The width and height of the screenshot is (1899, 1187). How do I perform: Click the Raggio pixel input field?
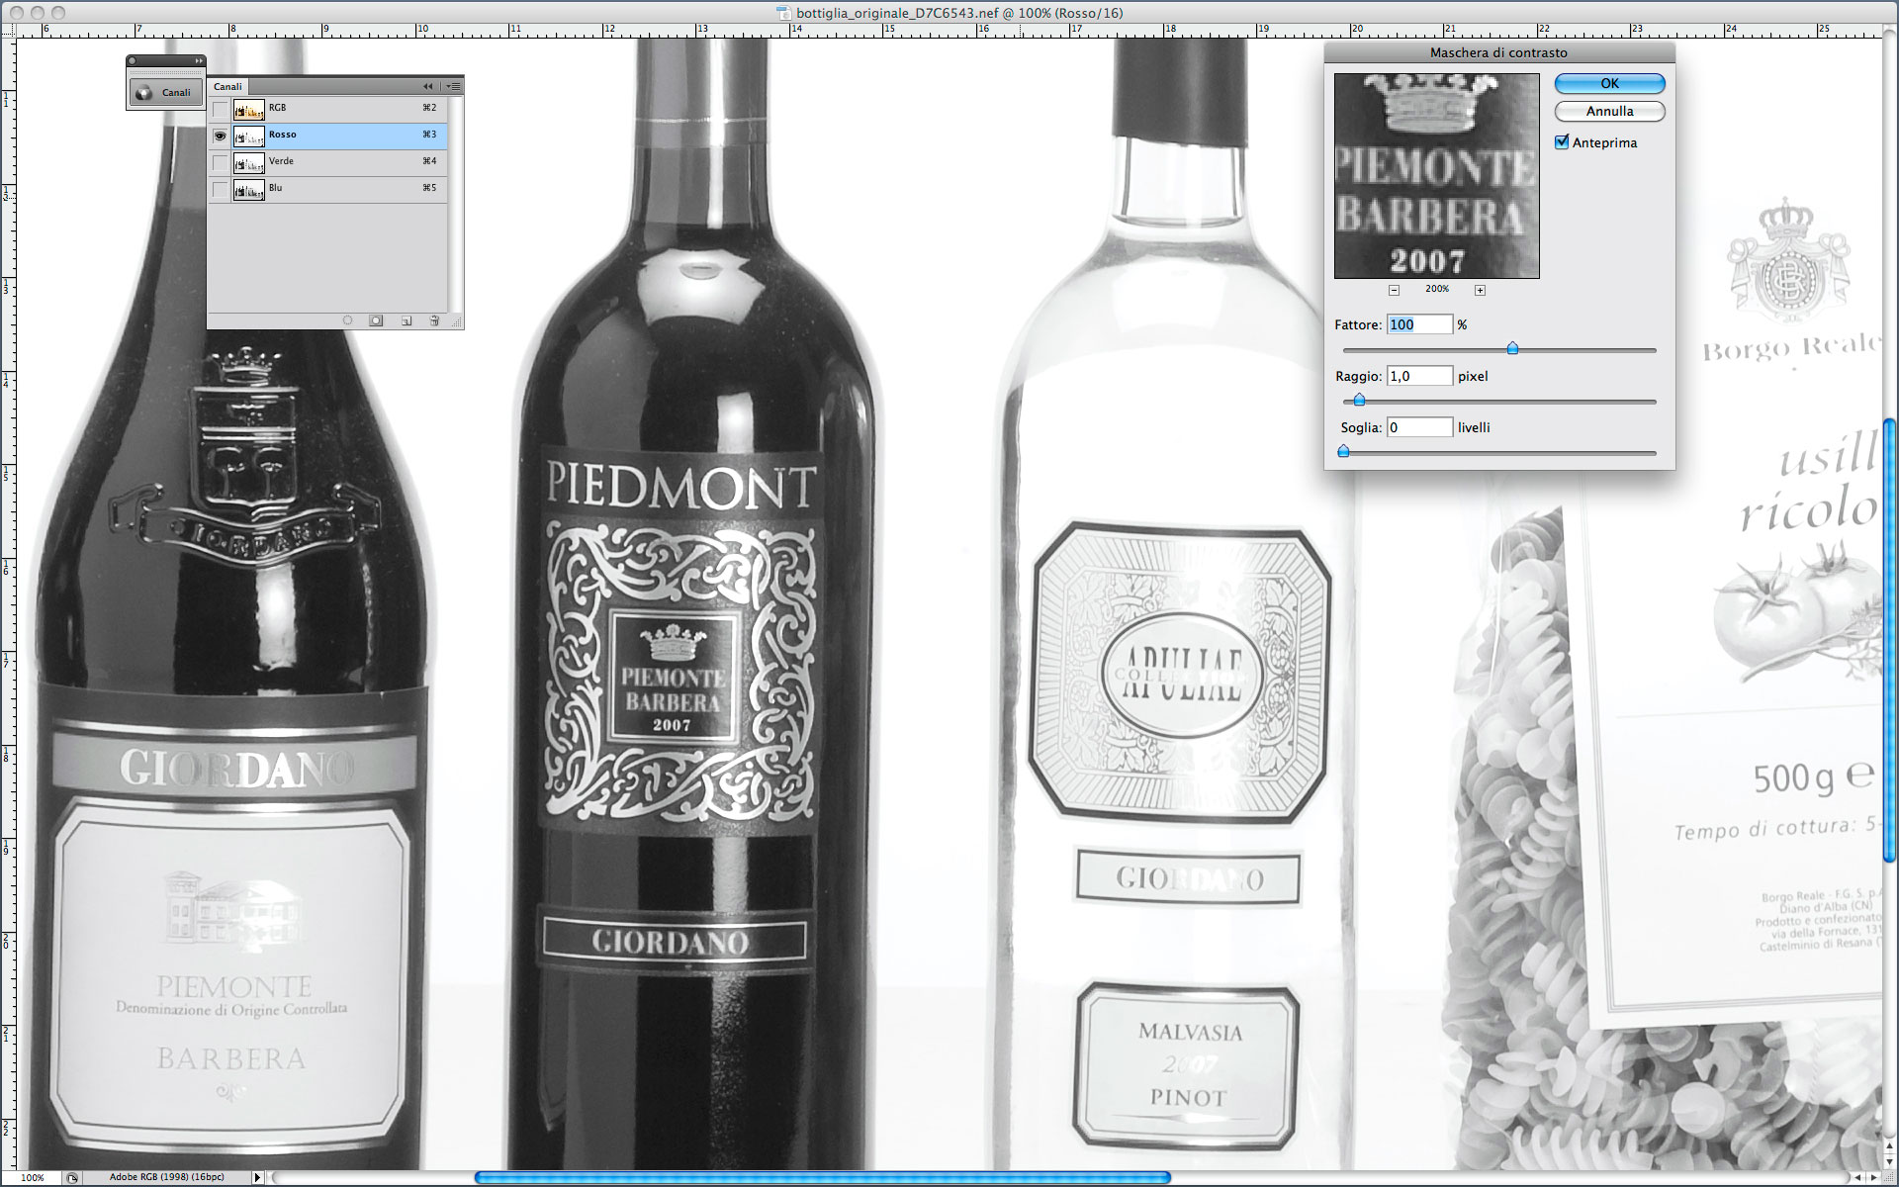click(x=1419, y=376)
